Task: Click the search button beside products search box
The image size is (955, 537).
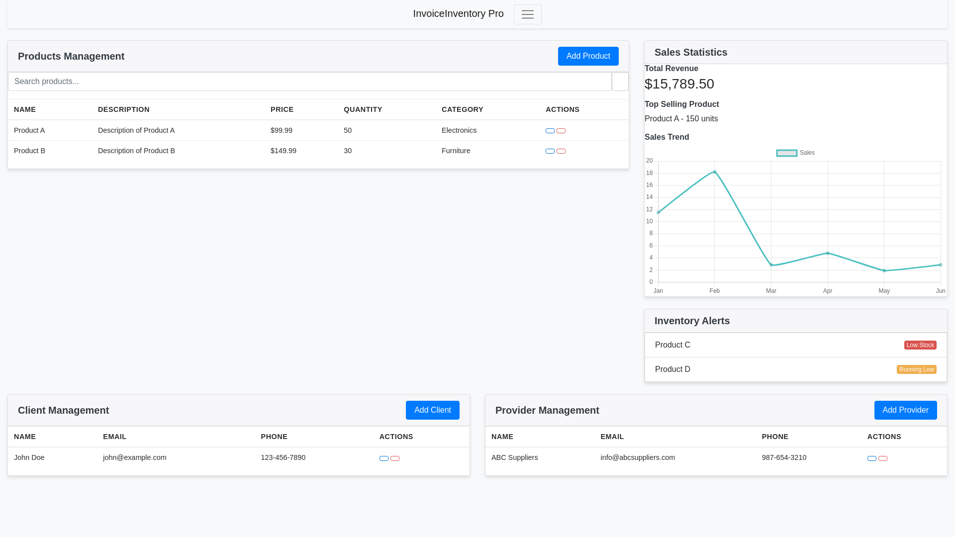Action: (620, 82)
